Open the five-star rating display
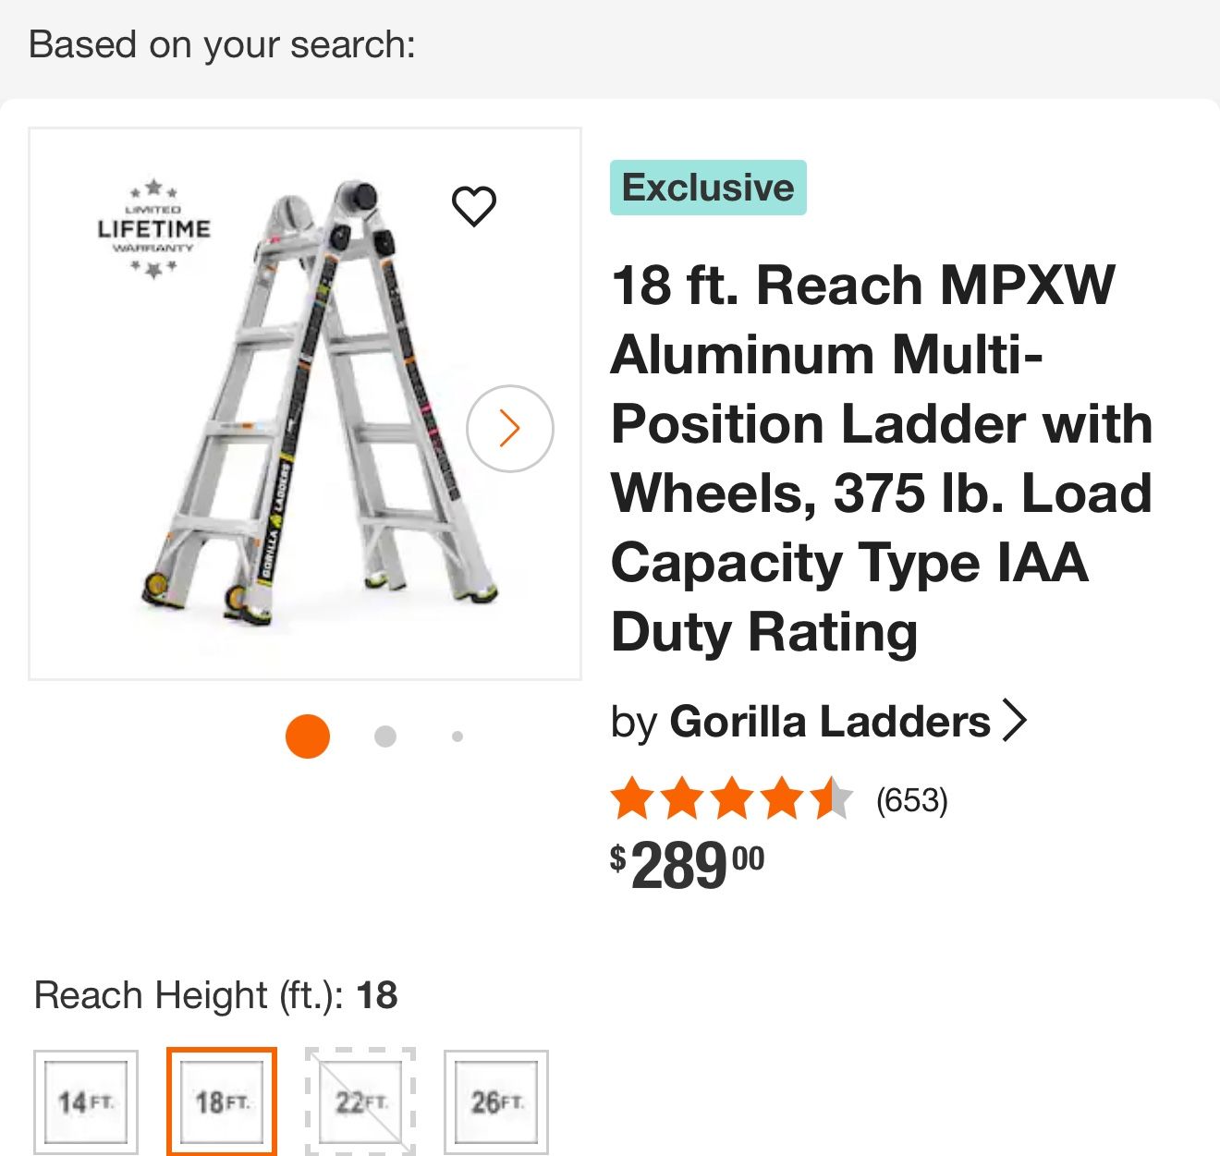 731,799
